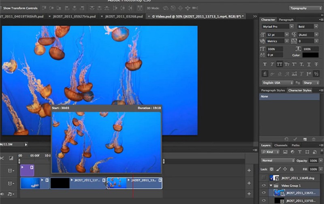Toggle Faux Italic in Character panel
The height and width of the screenshot is (204, 324).
(272, 65)
